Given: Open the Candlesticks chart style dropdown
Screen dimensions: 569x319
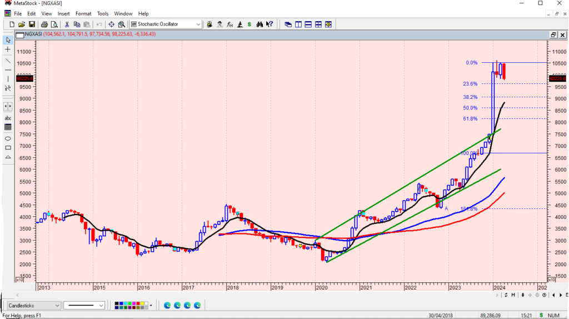Looking at the screenshot, I should click(x=57, y=305).
